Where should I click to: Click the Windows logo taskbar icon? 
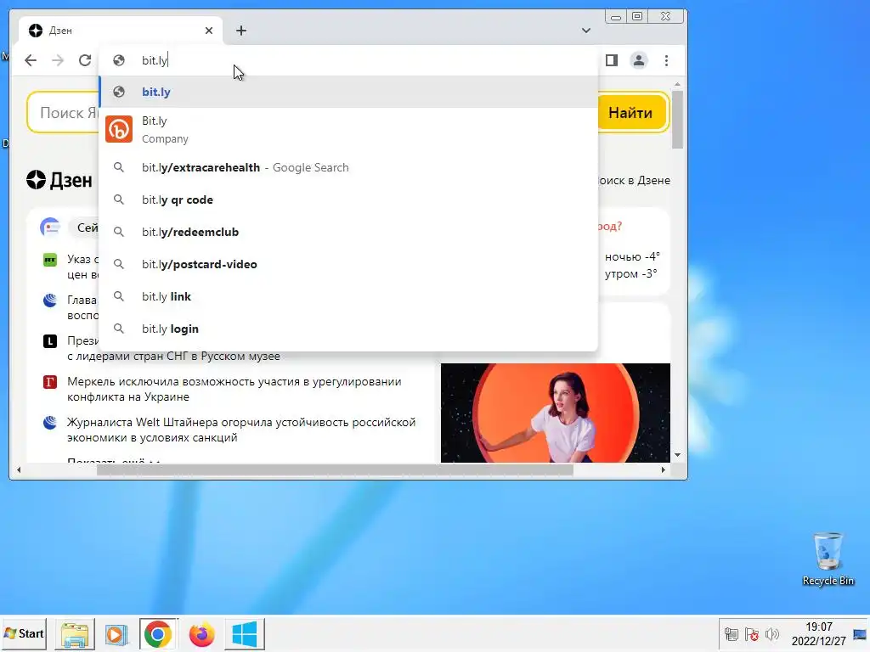(245, 633)
